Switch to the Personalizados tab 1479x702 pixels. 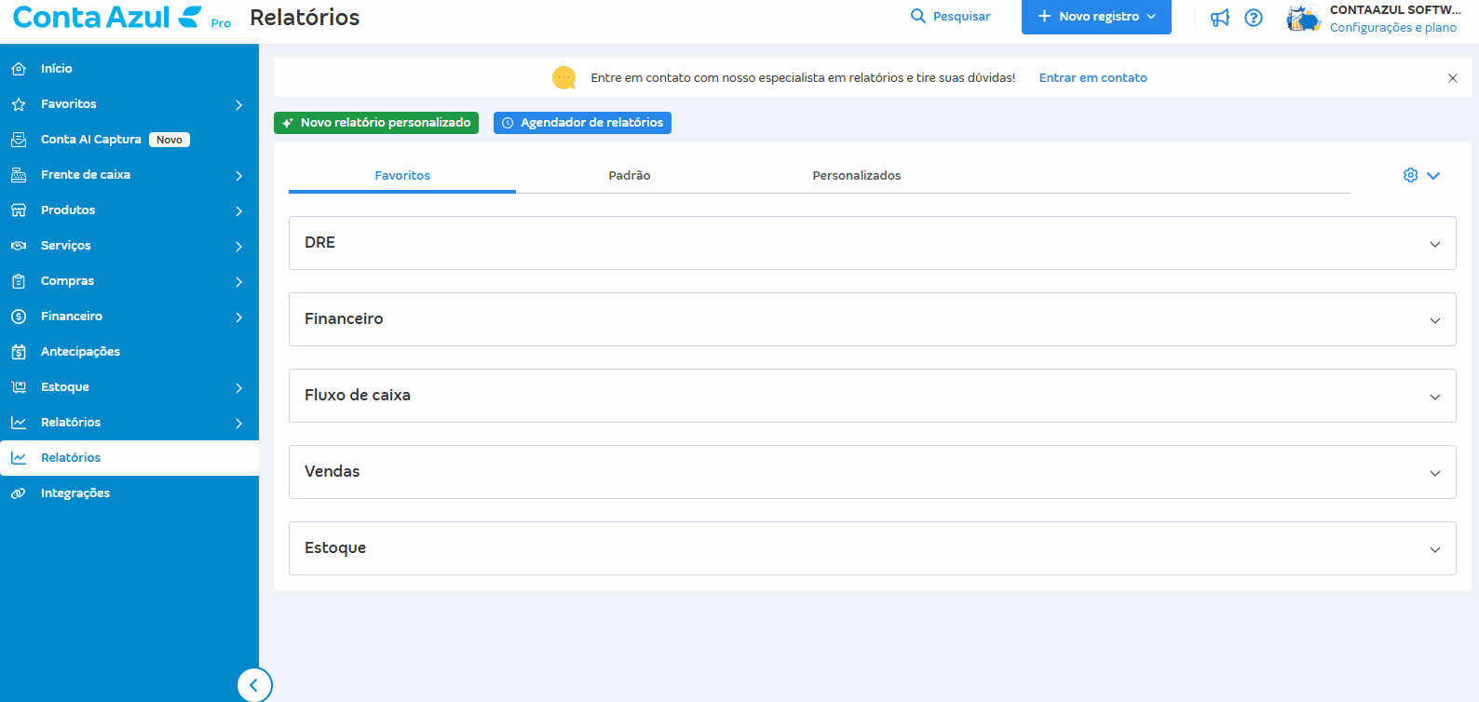[856, 175]
